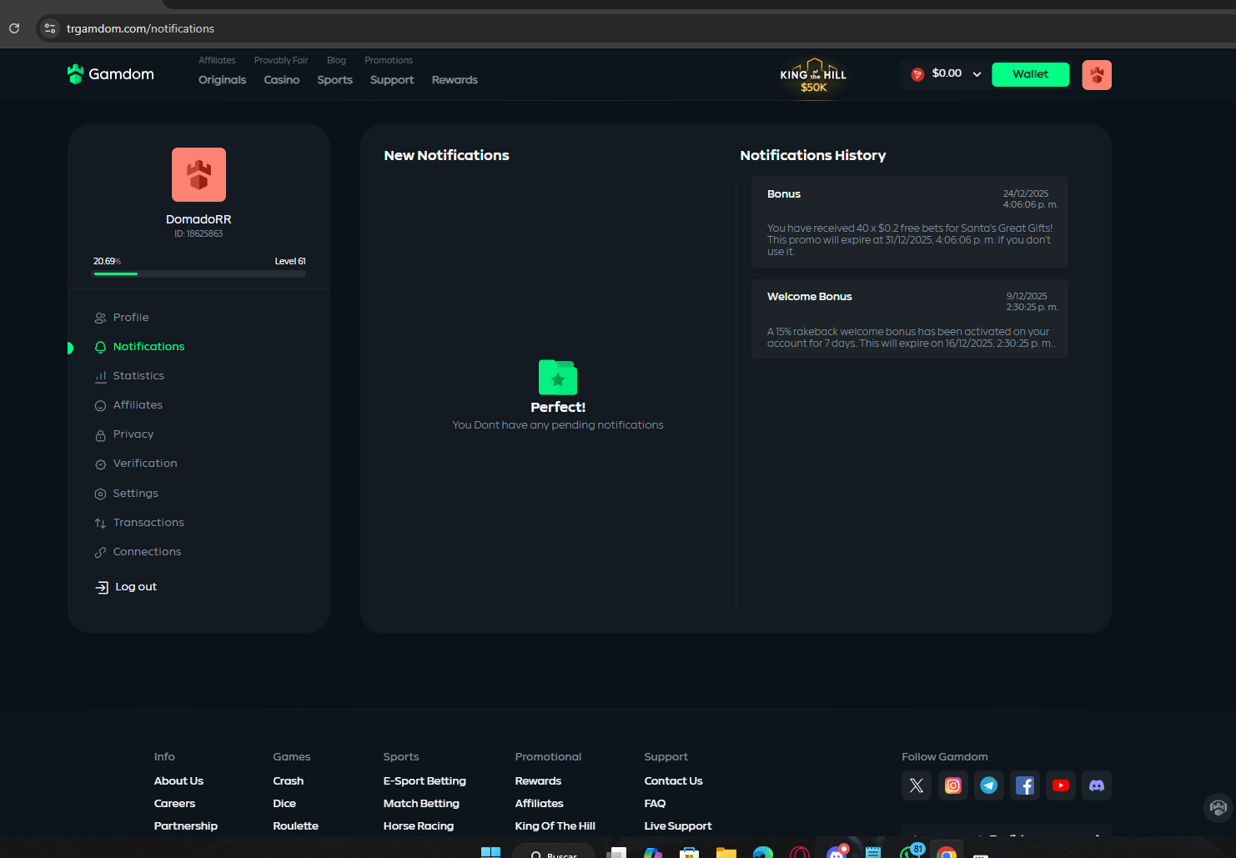Click the green Wallet button
The height and width of the screenshot is (858, 1236).
[x=1030, y=74]
